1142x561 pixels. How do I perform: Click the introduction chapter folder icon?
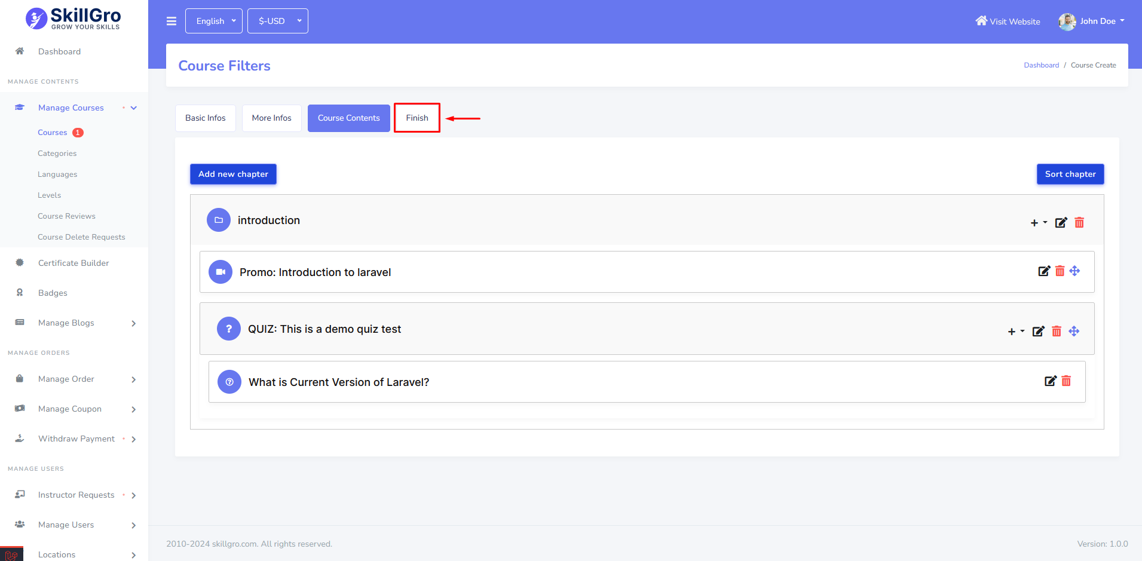(219, 220)
